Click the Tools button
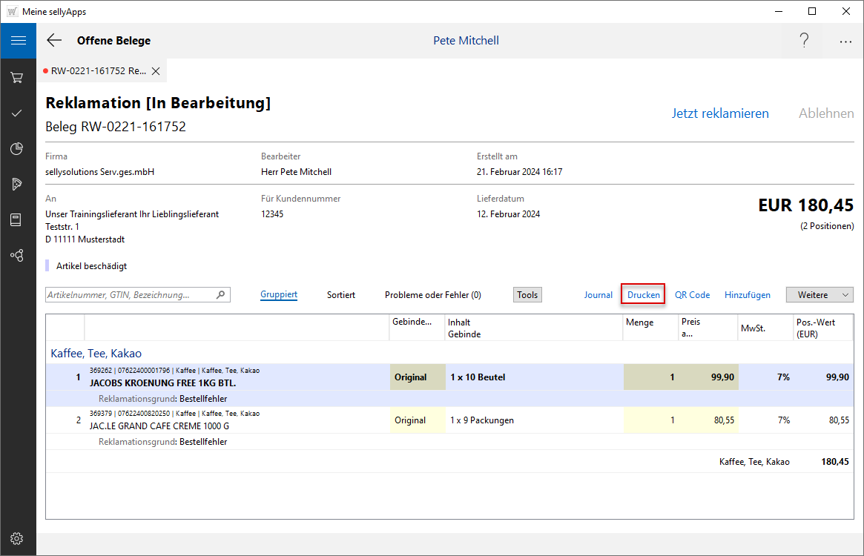Viewport: 864px width, 556px height. point(527,295)
